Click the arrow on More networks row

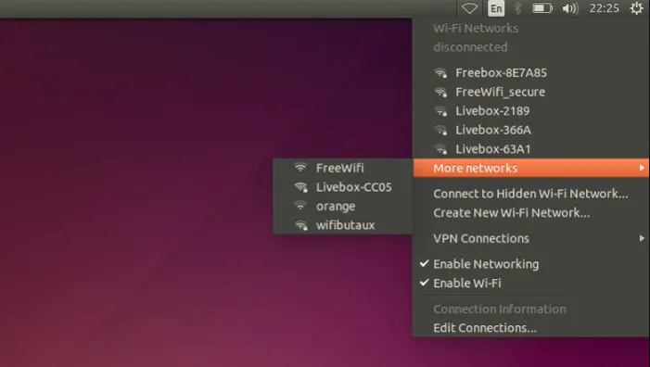(642, 168)
